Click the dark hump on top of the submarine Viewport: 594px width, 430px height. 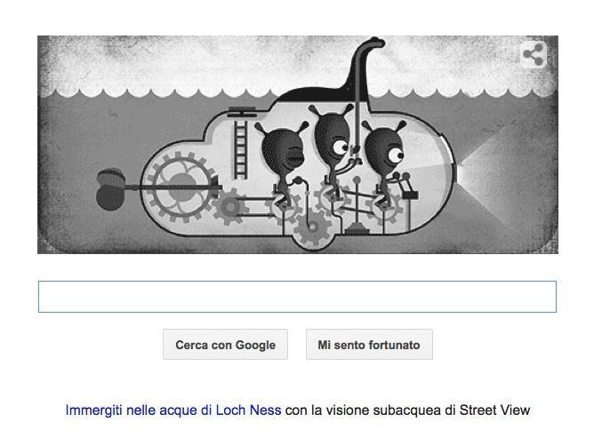322,95
